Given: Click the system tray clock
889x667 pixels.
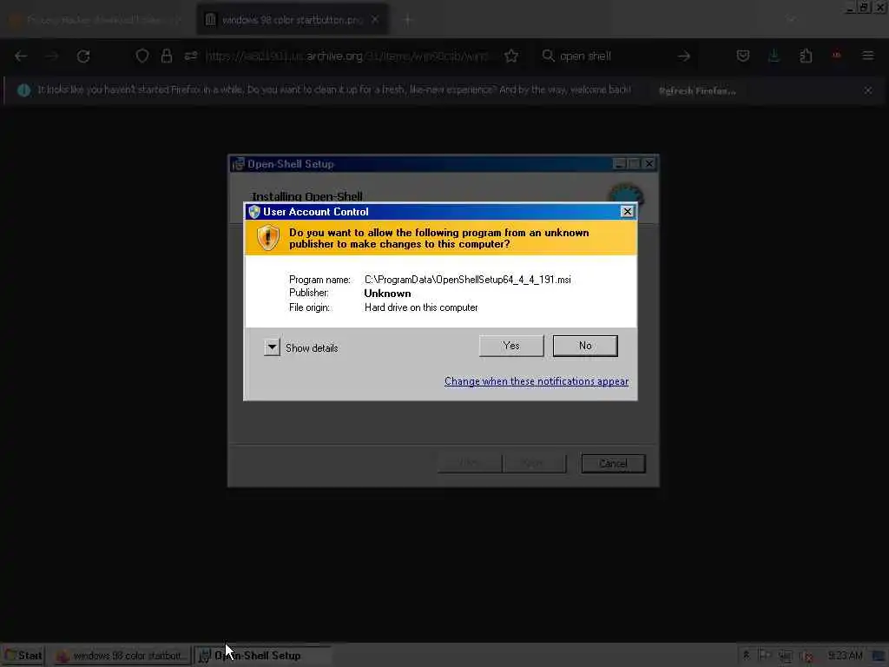Looking at the screenshot, I should point(846,656).
